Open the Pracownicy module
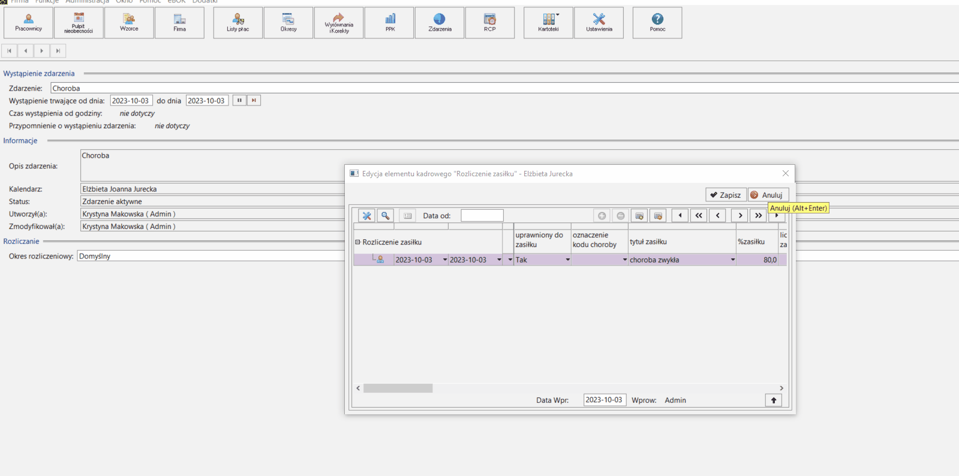 (28, 23)
